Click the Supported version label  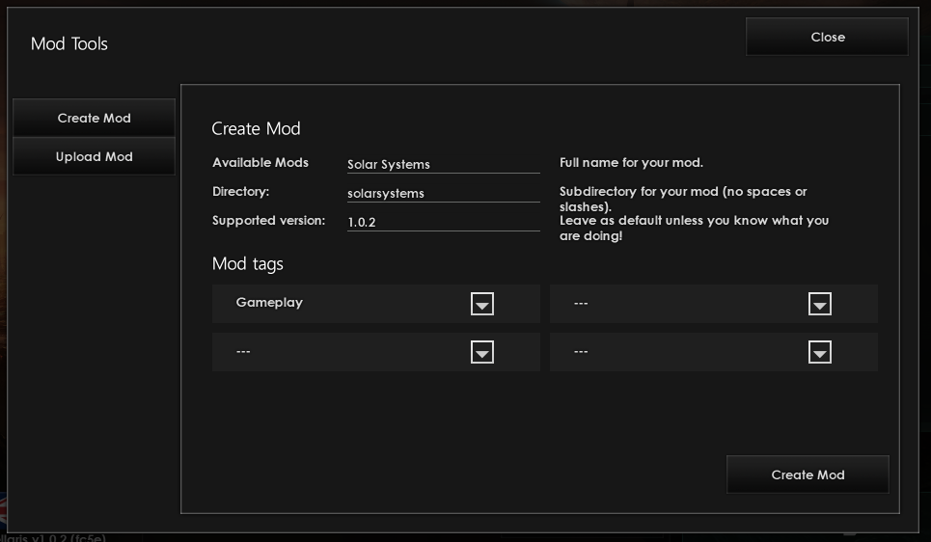click(x=268, y=221)
